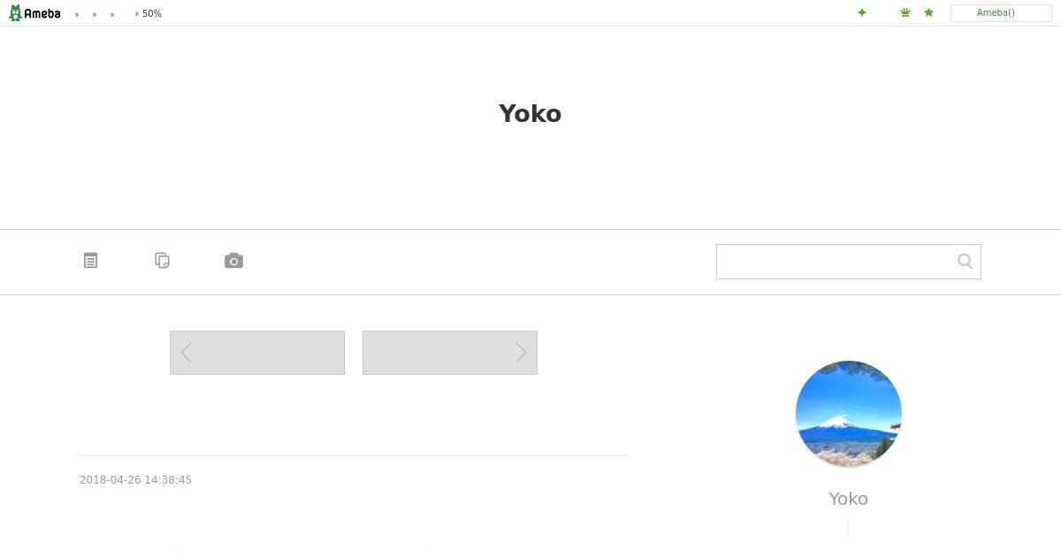Go to next article with right chevron

click(x=450, y=353)
